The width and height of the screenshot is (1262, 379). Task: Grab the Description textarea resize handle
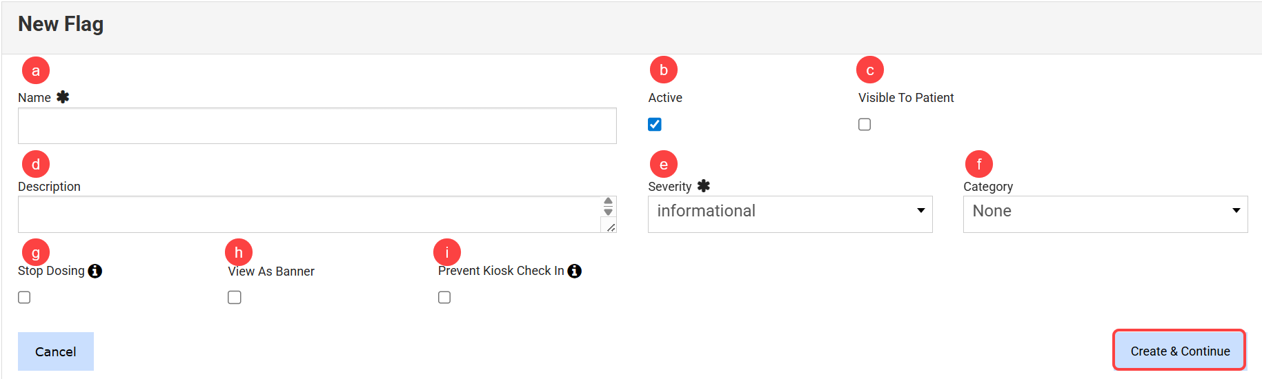point(611,227)
